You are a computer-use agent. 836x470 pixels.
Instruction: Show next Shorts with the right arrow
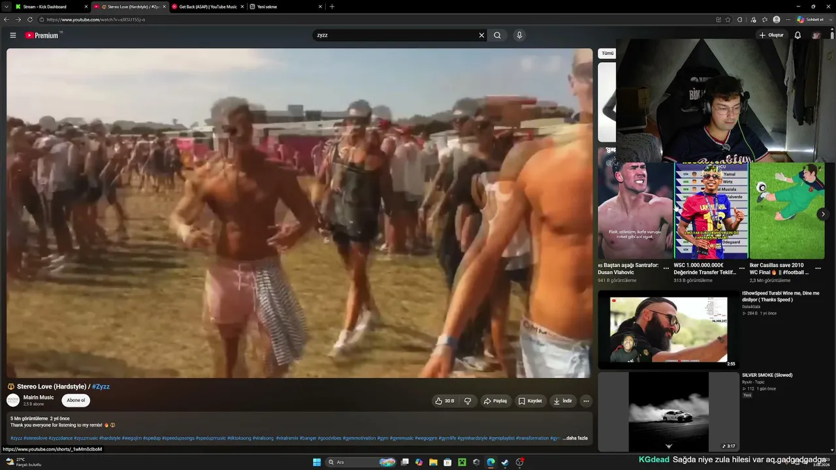pyautogui.click(x=823, y=214)
